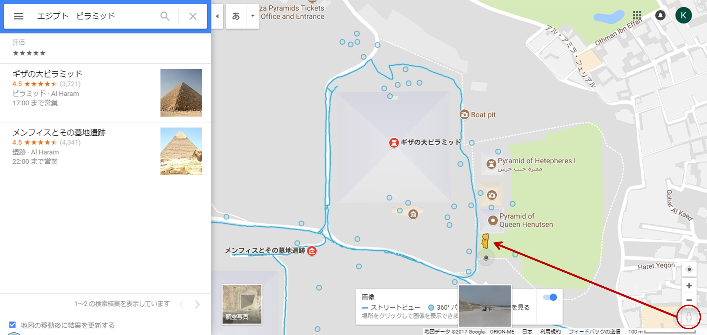This screenshot has width=707, height=335.
Task: Clear the search with X icon
Action: click(193, 16)
